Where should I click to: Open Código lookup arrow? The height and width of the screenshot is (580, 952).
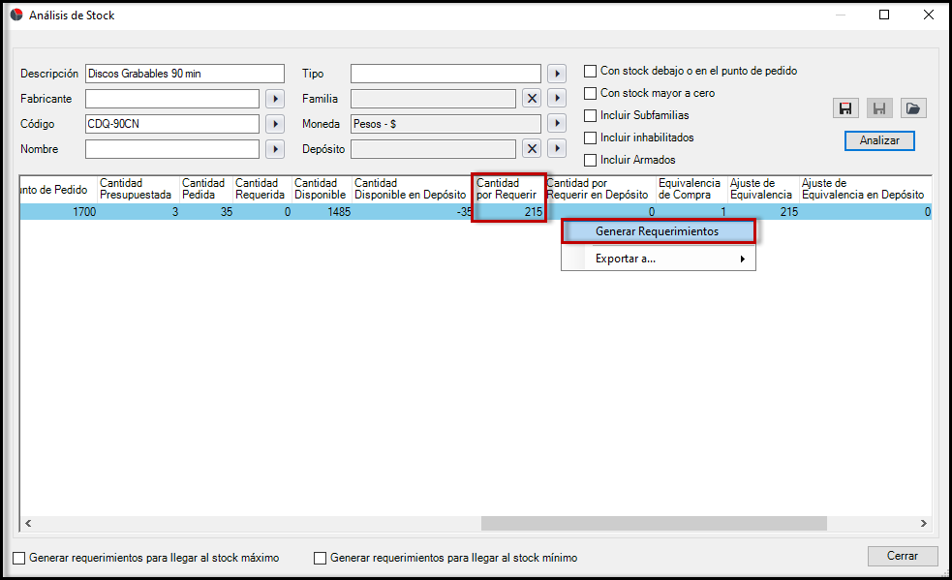pos(275,124)
